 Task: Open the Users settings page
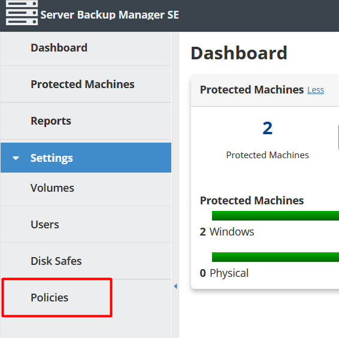click(x=86, y=224)
